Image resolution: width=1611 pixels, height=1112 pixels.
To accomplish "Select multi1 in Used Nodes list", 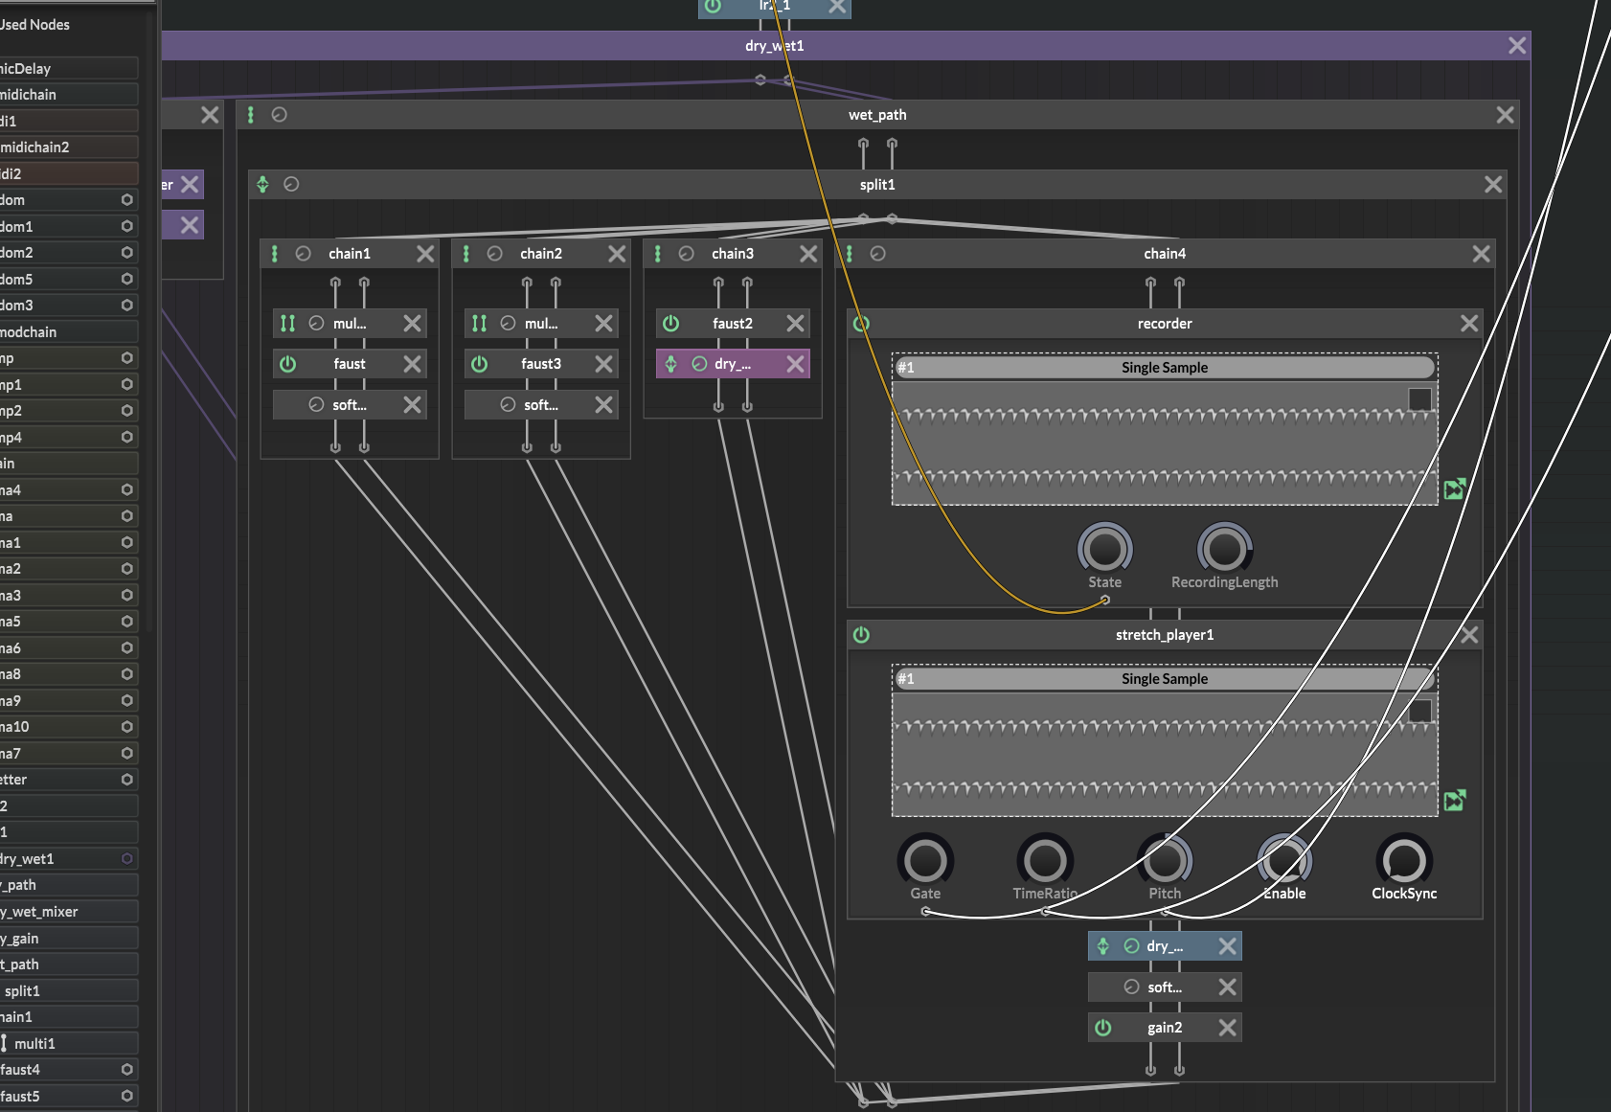I will coord(69,1044).
